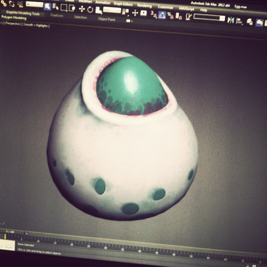This screenshot has height=267, width=267.
Task: Open the Select by Name dialog
Action: click(x=55, y=7)
